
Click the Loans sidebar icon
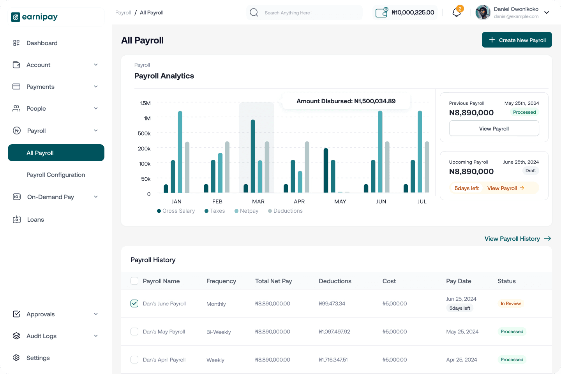[x=17, y=219]
